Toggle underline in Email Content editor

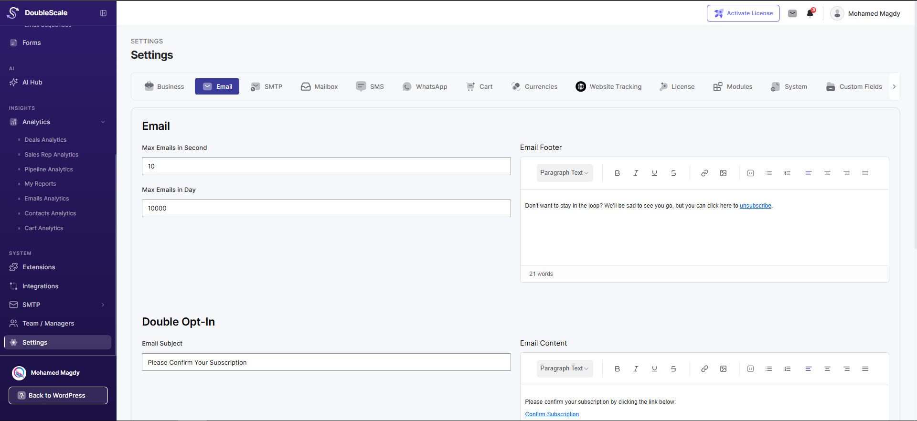tap(654, 369)
